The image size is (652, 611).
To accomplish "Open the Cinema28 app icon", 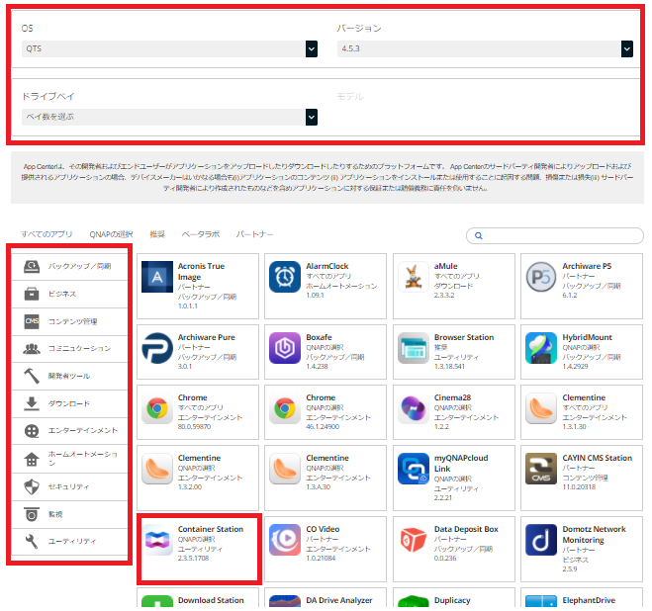I will tap(414, 408).
